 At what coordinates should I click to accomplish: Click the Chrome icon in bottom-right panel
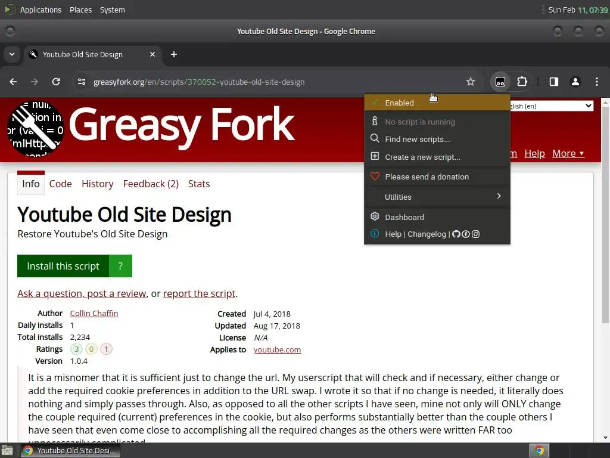[539, 451]
